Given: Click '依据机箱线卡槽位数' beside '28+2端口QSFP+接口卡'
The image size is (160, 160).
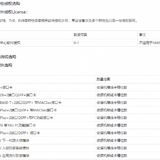Looking at the screenshot, I should tap(112, 95).
